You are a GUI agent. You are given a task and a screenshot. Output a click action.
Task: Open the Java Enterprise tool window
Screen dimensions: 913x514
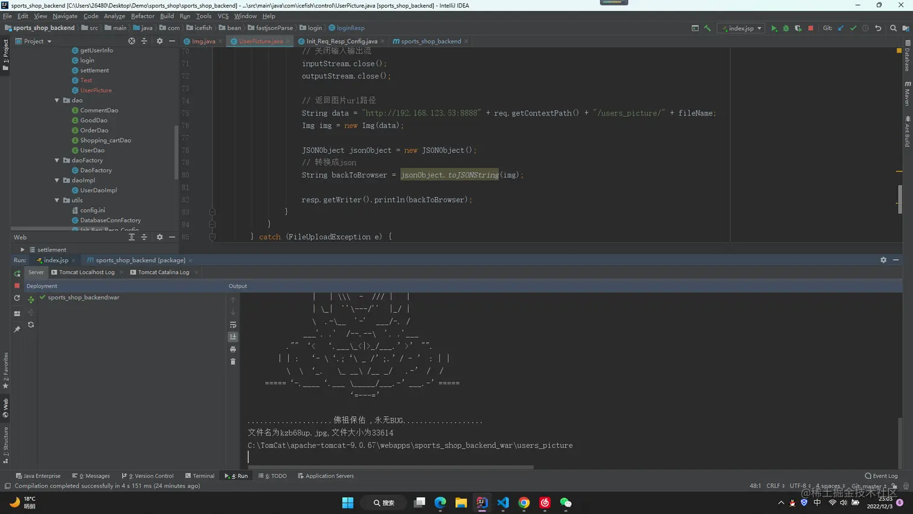click(x=38, y=476)
